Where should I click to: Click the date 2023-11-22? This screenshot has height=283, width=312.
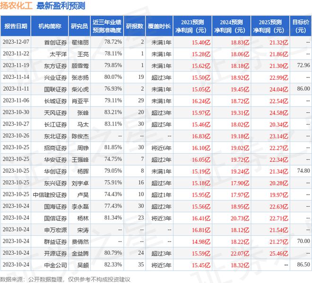tap(16, 54)
